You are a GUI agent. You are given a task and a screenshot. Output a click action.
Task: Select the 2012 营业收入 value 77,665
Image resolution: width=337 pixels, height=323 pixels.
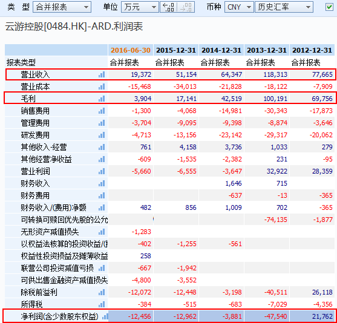[x=322, y=74]
